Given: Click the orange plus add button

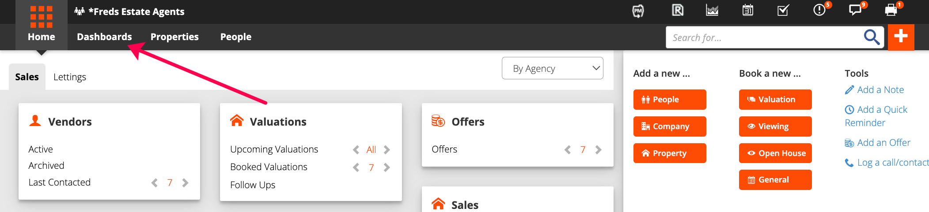Looking at the screenshot, I should pyautogui.click(x=901, y=37).
